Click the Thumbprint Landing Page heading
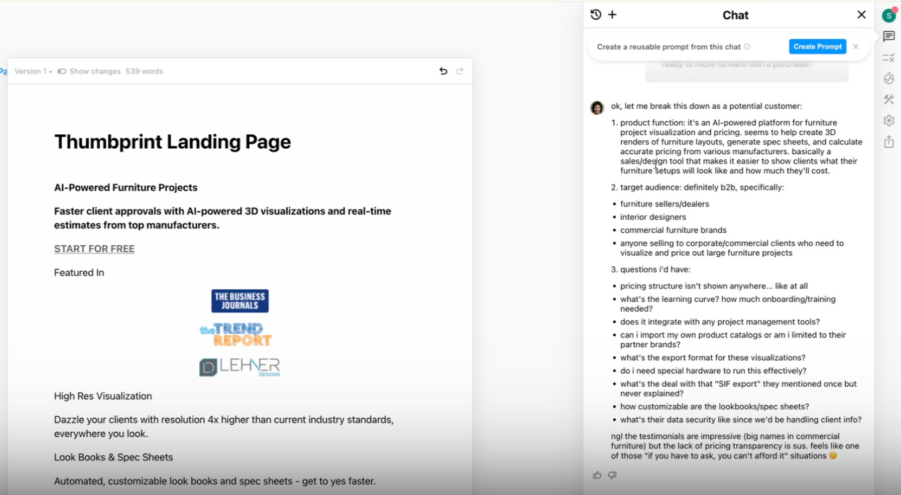The image size is (901, 495). [x=173, y=142]
